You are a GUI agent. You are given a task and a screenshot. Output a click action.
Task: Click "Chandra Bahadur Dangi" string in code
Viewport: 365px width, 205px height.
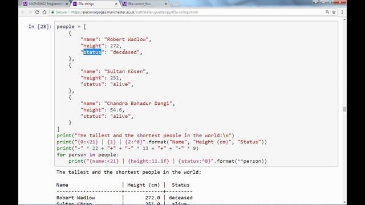[138, 104]
